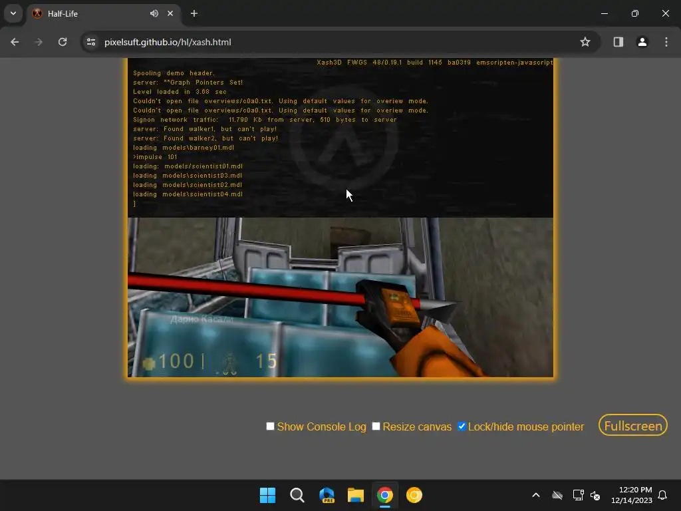Open the notifications bell
Image resolution: width=681 pixels, height=511 pixels.
662,495
